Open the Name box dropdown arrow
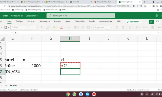This screenshot has width=162, height=97. click(12, 33)
